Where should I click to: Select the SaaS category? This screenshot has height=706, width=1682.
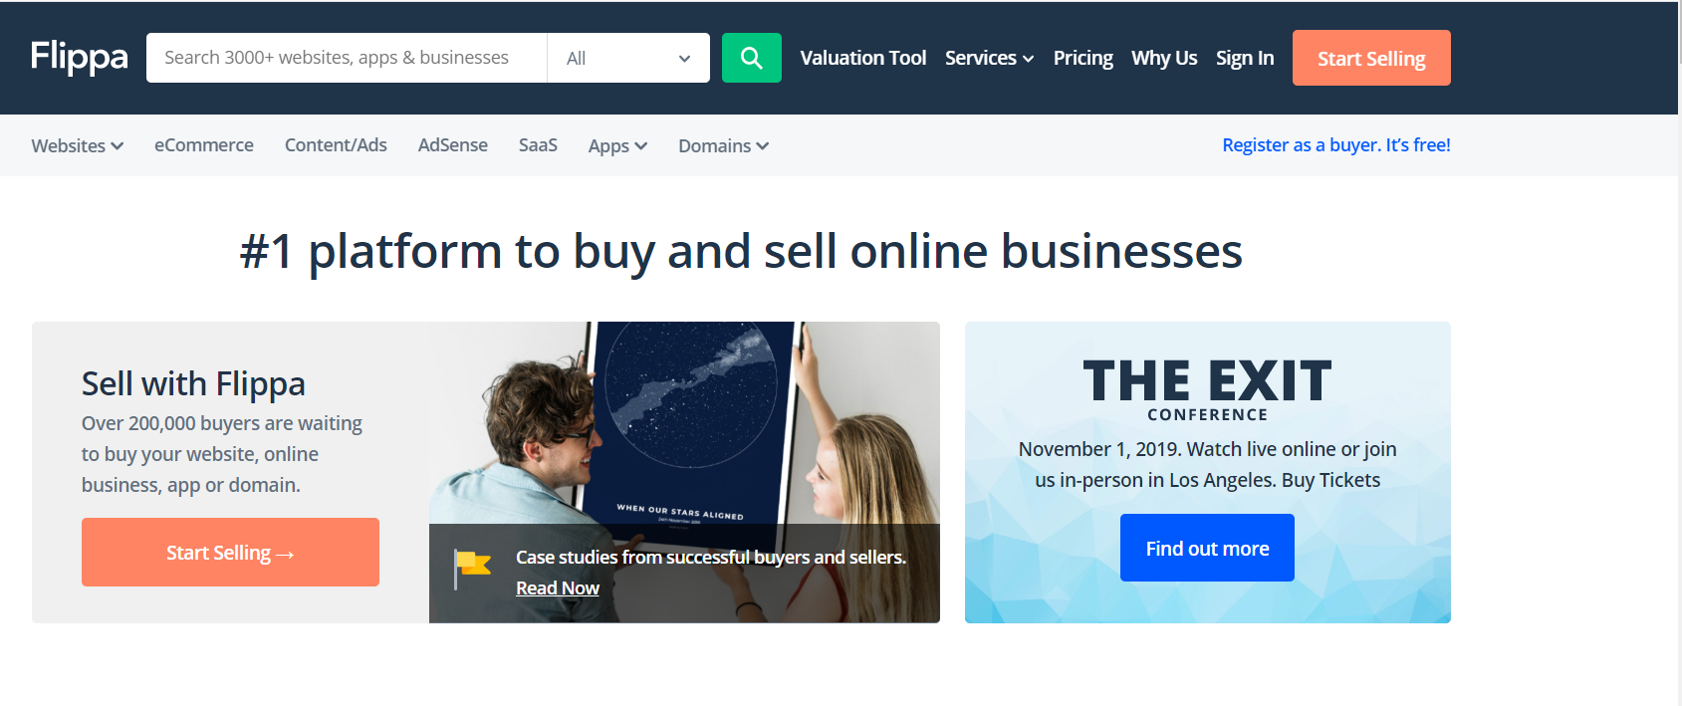click(x=538, y=145)
